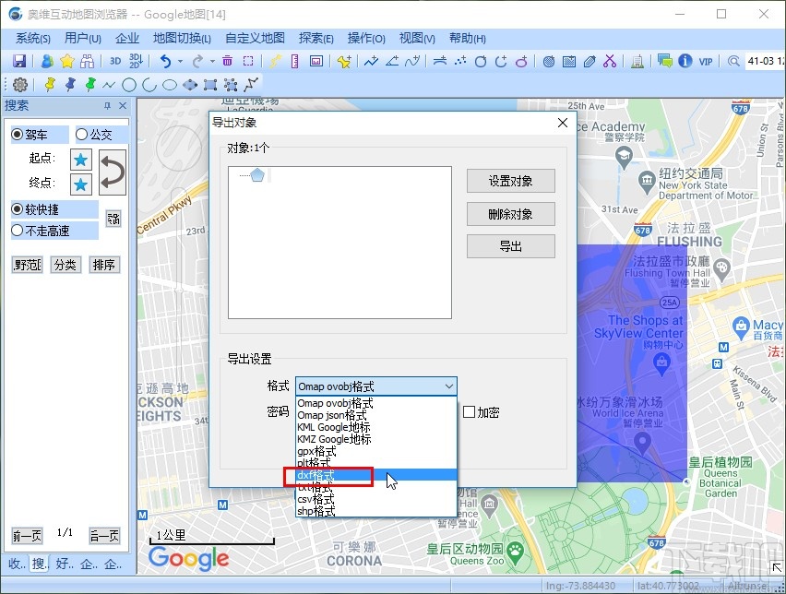
Task: Click the undo arrow icon
Action: click(166, 62)
